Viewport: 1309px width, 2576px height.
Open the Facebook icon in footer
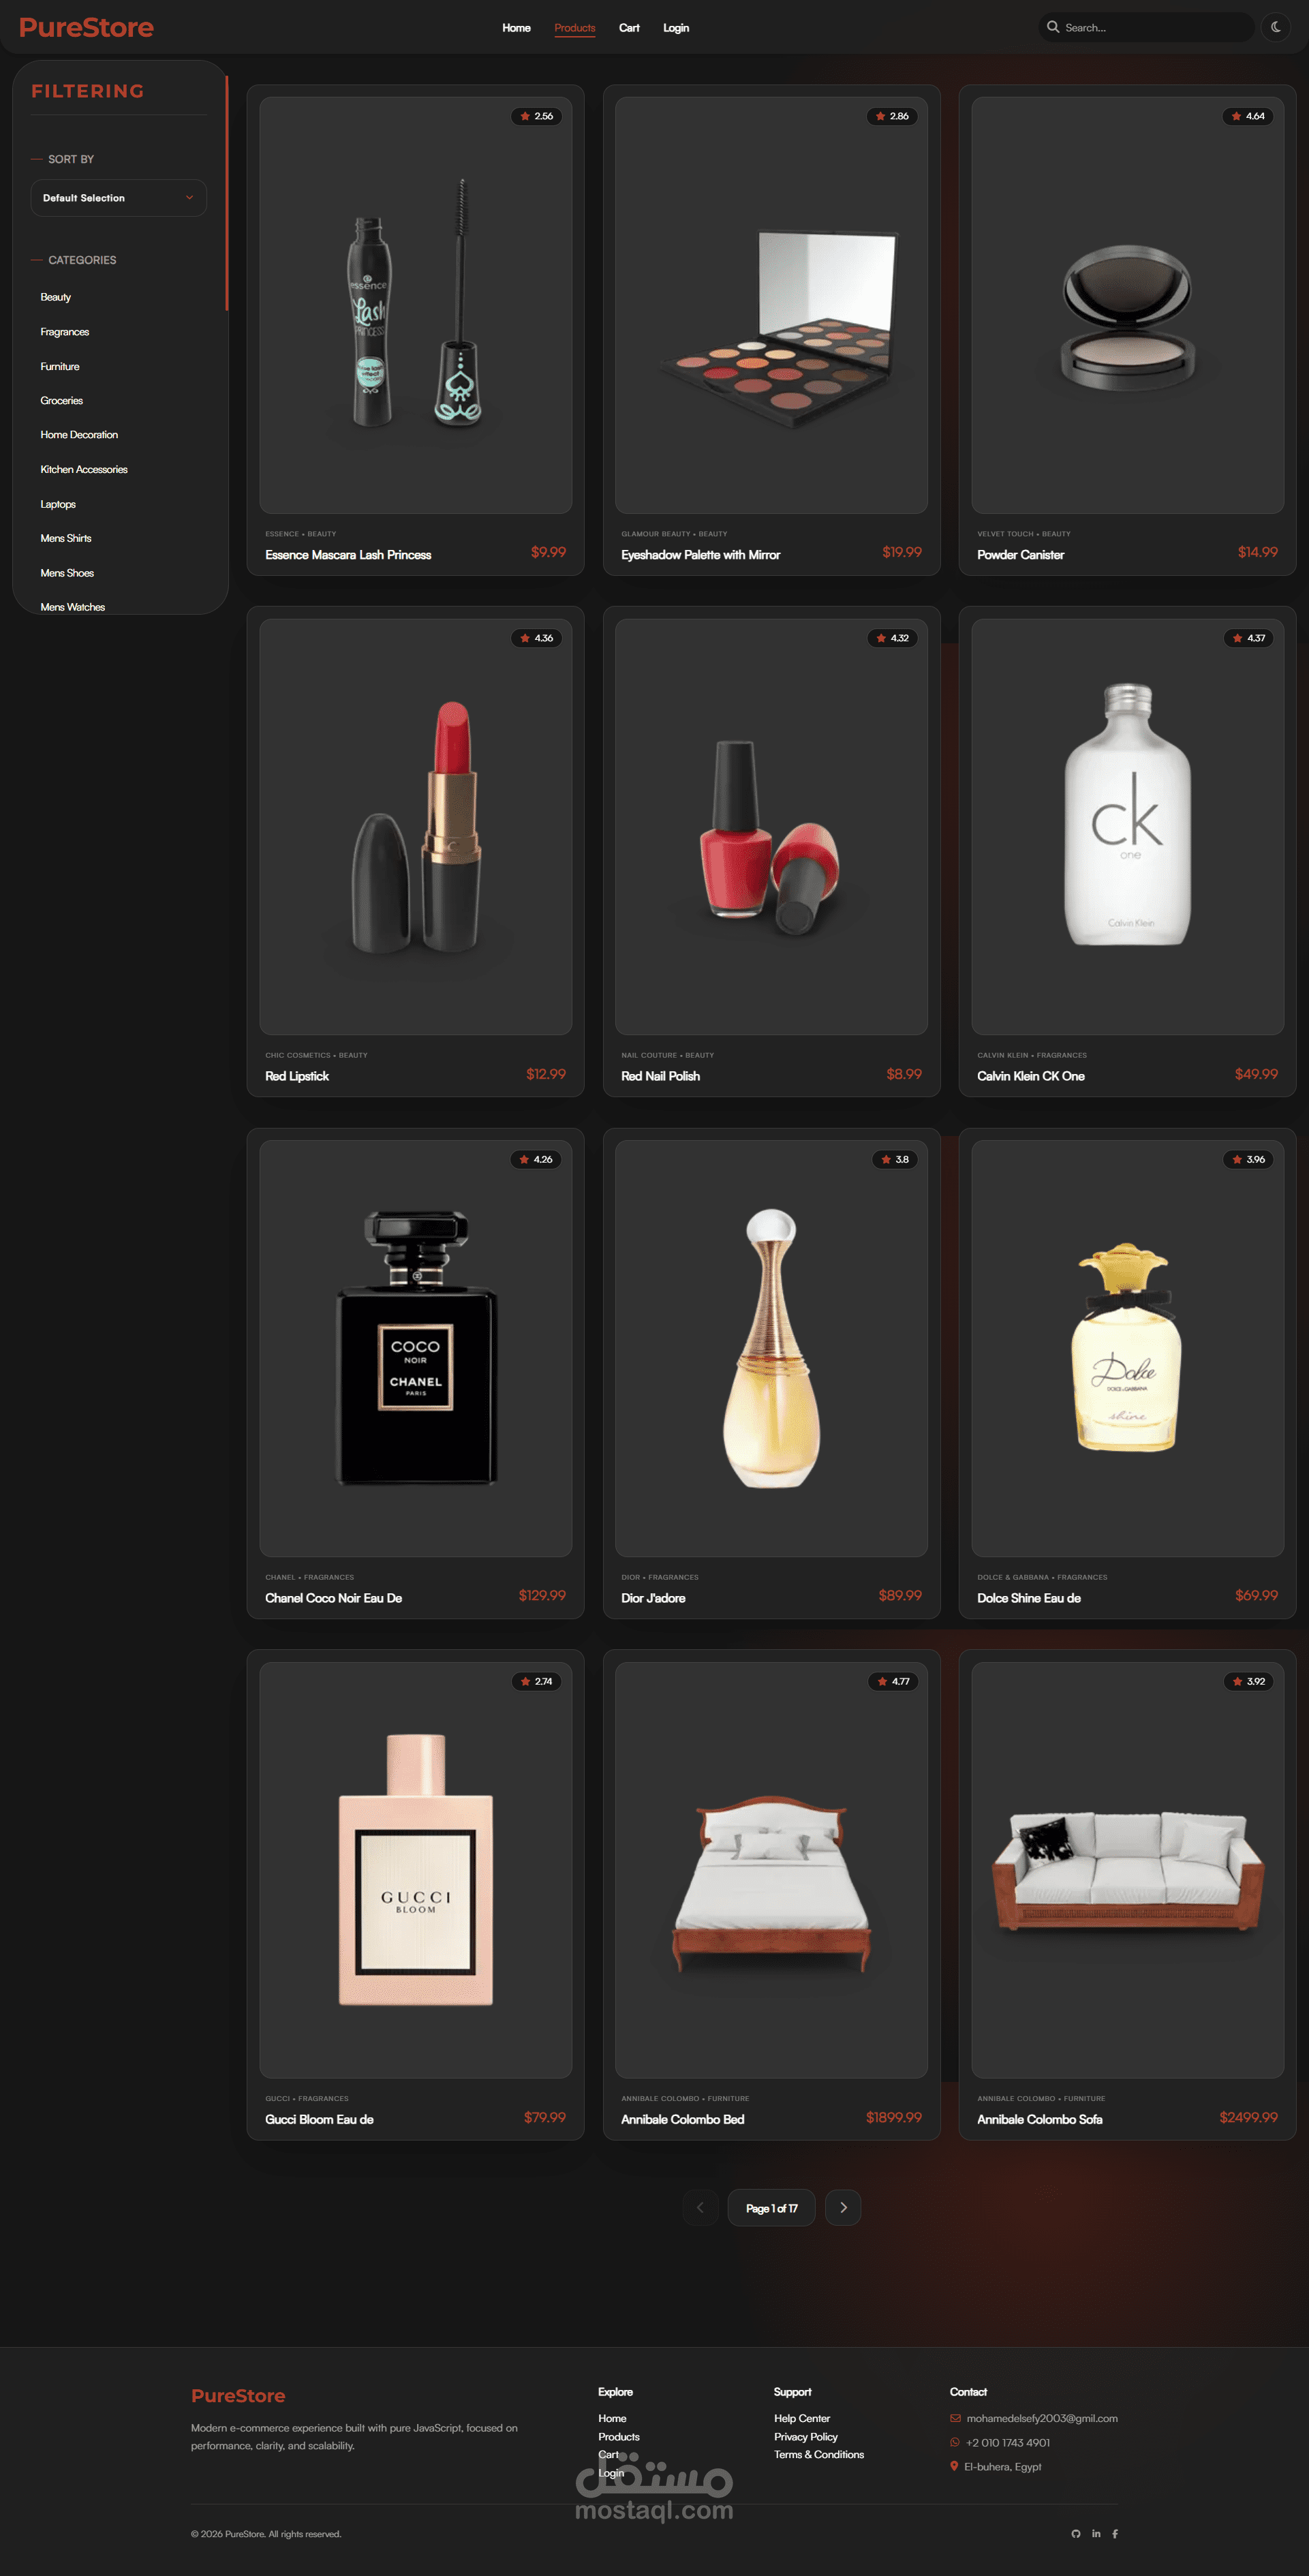click(1115, 2533)
